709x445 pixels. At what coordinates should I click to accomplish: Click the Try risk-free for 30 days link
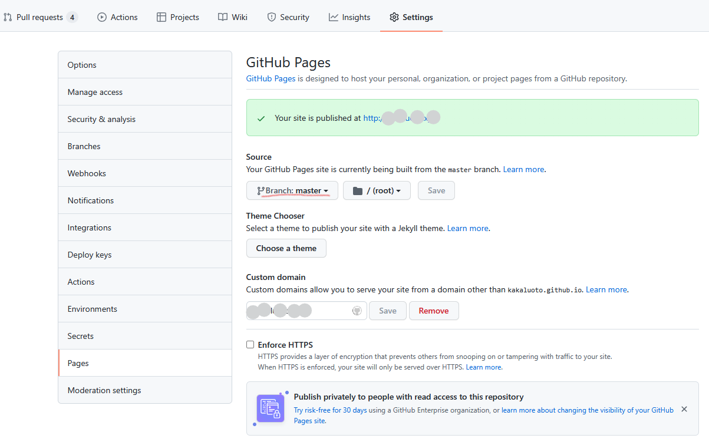click(x=330, y=410)
